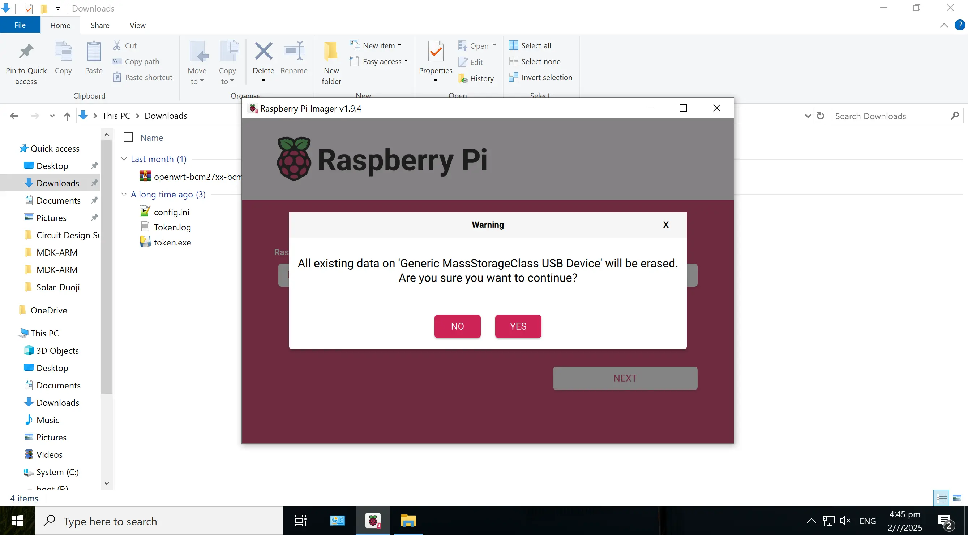
Task: Collapse the Last month group
Action: coord(124,159)
